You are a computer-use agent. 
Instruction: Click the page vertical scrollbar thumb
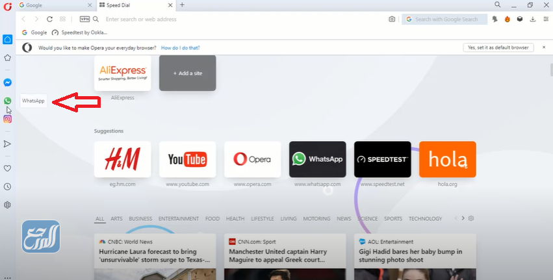click(551, 70)
